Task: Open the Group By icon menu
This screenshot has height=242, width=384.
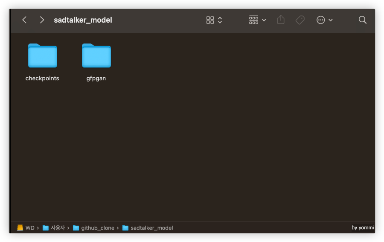Action: pos(253,20)
